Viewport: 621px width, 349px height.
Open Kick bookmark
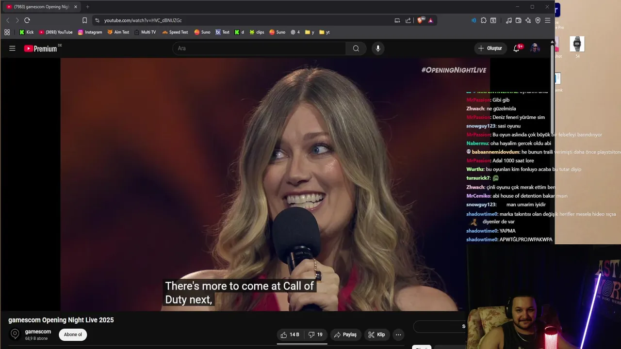point(27,32)
